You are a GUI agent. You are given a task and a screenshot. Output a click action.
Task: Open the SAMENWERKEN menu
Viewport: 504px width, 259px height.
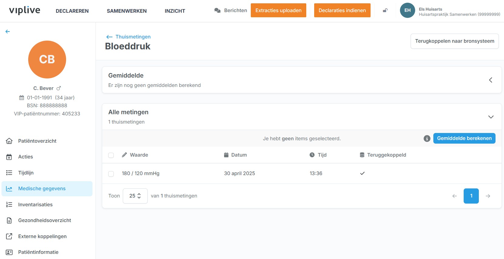127,11
